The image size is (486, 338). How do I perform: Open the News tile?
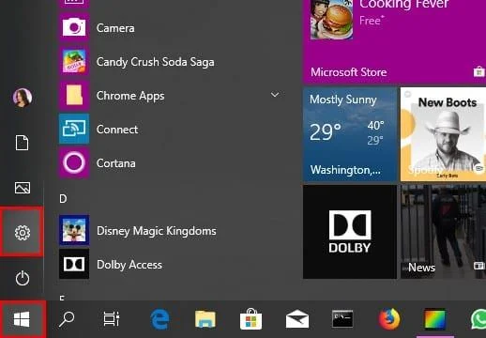click(x=443, y=232)
